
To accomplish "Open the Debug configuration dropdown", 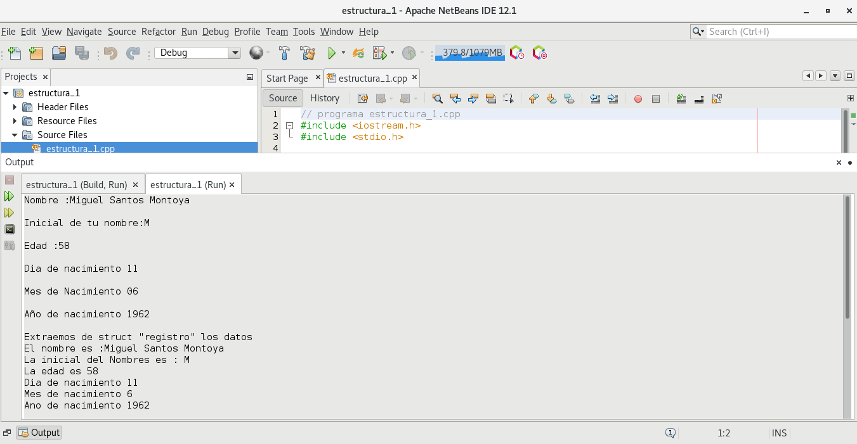I will [x=235, y=53].
